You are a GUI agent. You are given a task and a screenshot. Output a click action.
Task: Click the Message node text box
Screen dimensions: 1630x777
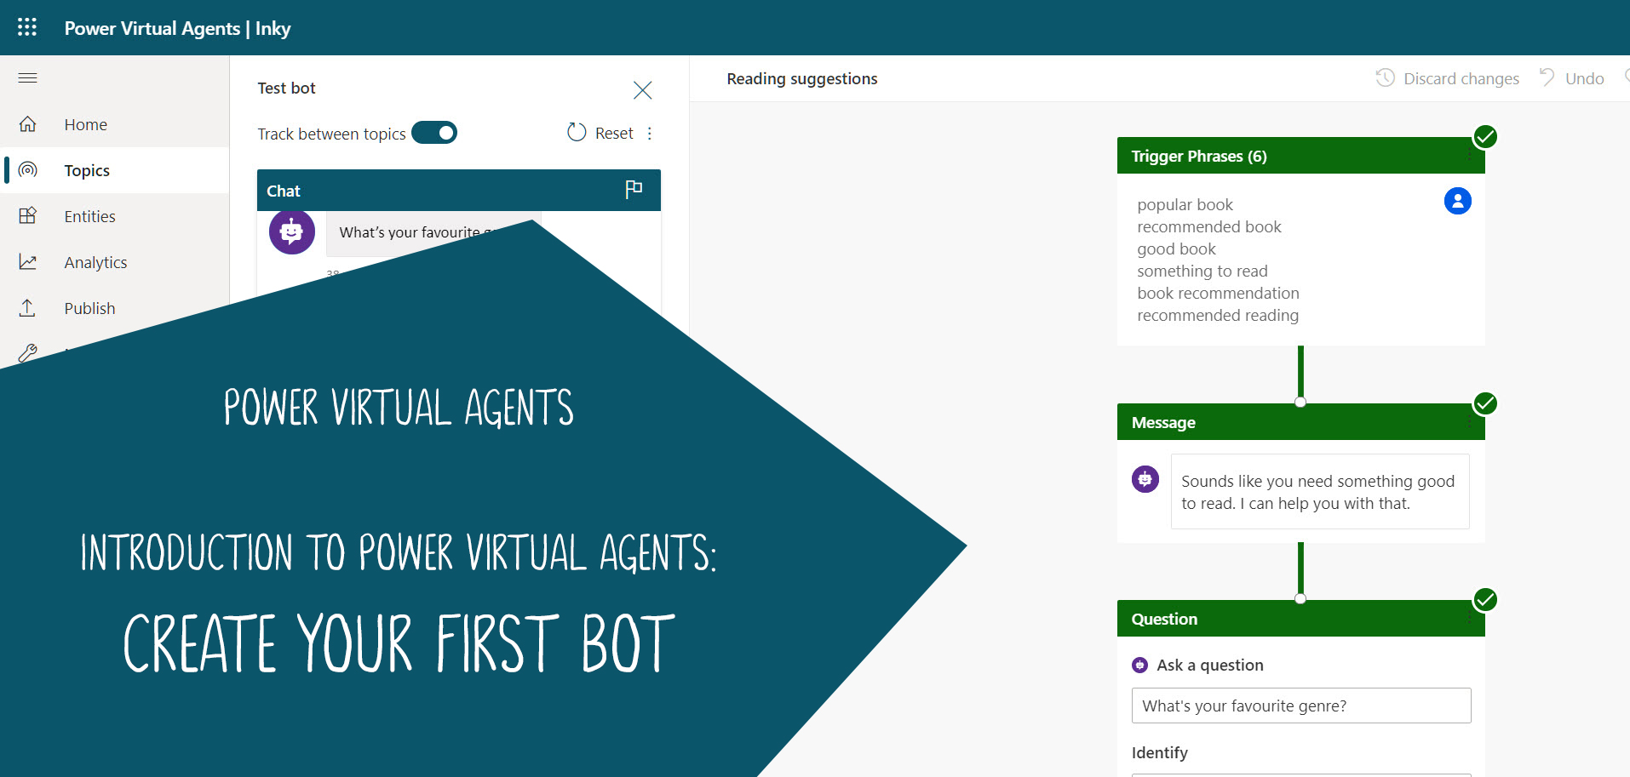(x=1320, y=492)
